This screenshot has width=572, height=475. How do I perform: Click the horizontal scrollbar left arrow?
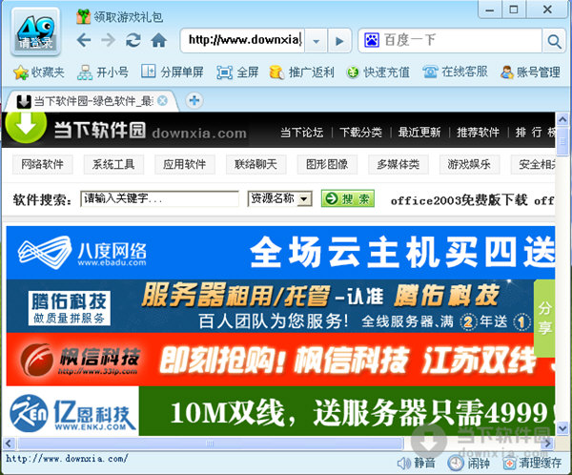coord(9,444)
